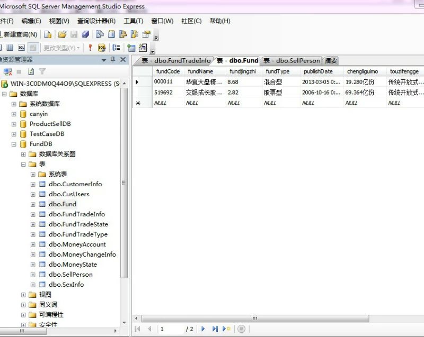Viewport: 424px width, 337px height.
Task: Go to the next record
Action: point(203,329)
